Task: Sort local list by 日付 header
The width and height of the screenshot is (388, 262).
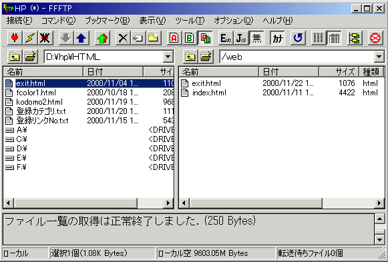Action: (x=113, y=72)
